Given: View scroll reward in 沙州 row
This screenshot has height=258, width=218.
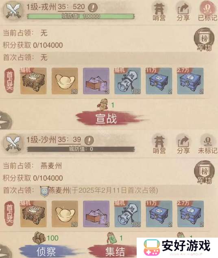Looking at the screenshot, I should pos(128,214).
